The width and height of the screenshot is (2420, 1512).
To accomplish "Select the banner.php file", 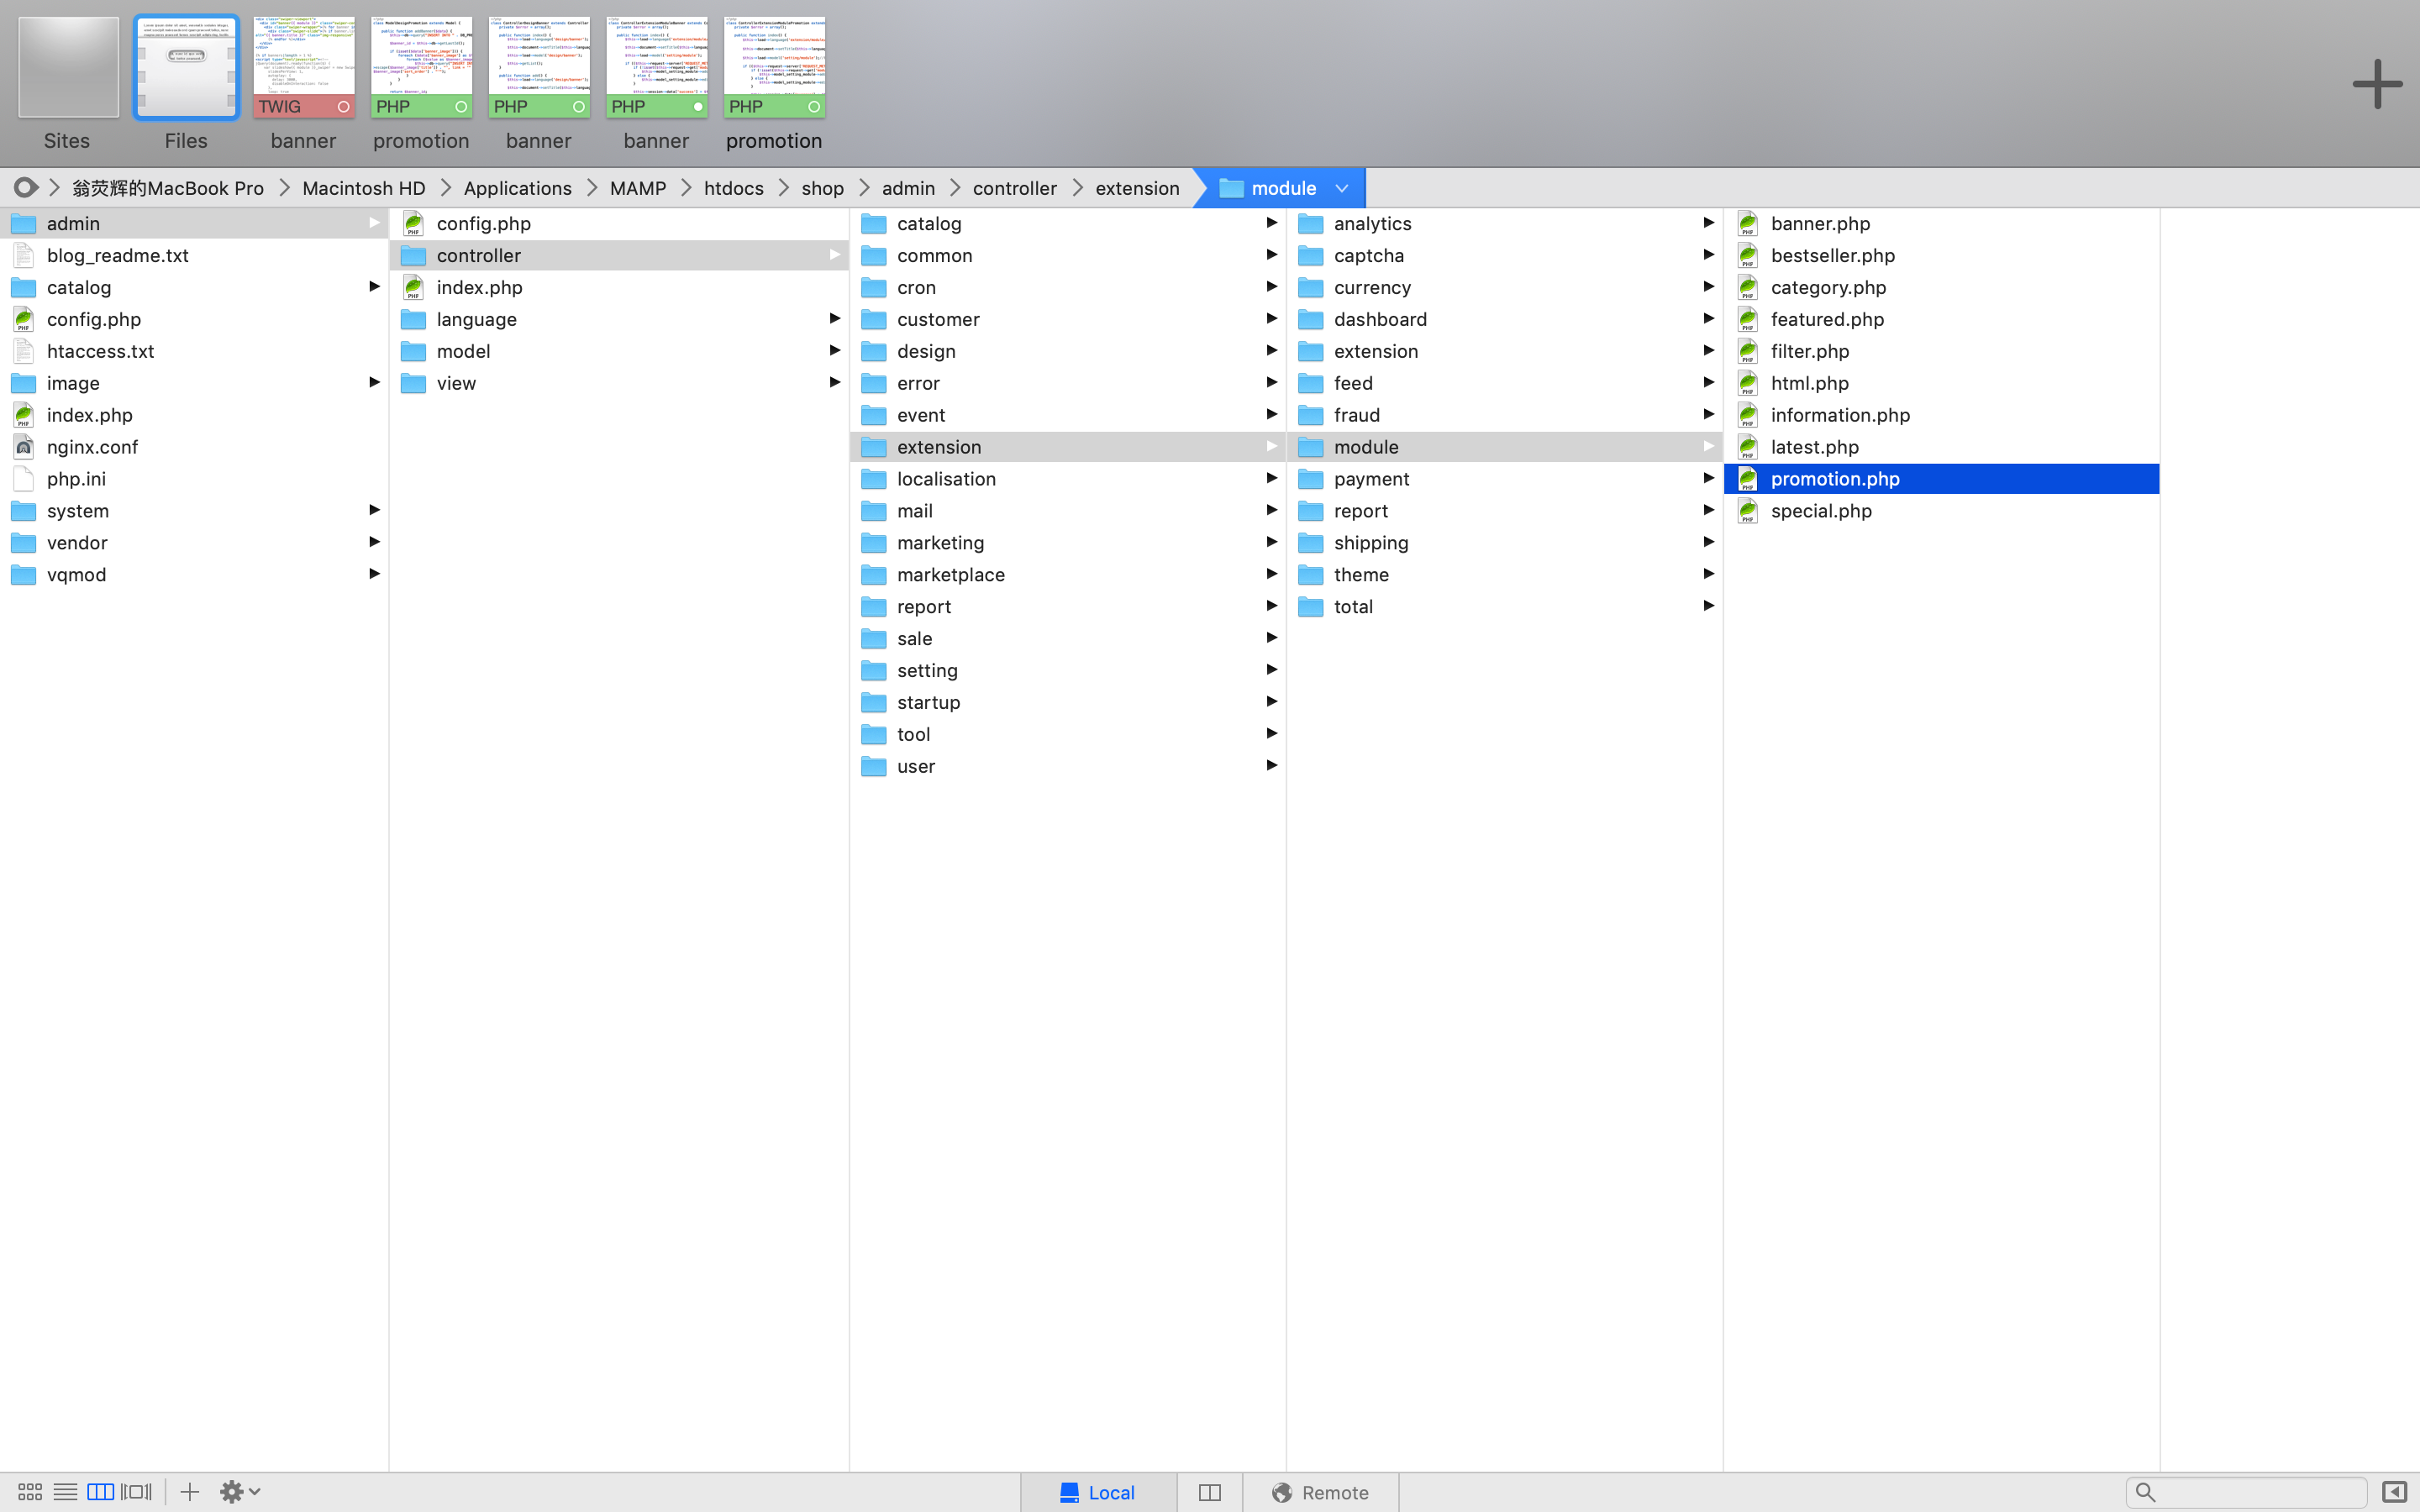I will click(x=1819, y=223).
